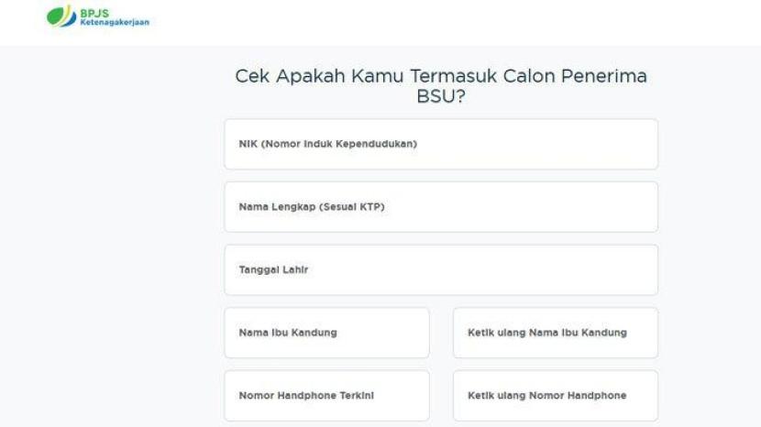Click the Ketik ulang Nomor Handphone field
761x427 pixels.
(555, 395)
